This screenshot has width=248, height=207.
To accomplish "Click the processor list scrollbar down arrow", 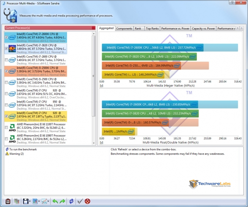I will (x=94, y=143).
